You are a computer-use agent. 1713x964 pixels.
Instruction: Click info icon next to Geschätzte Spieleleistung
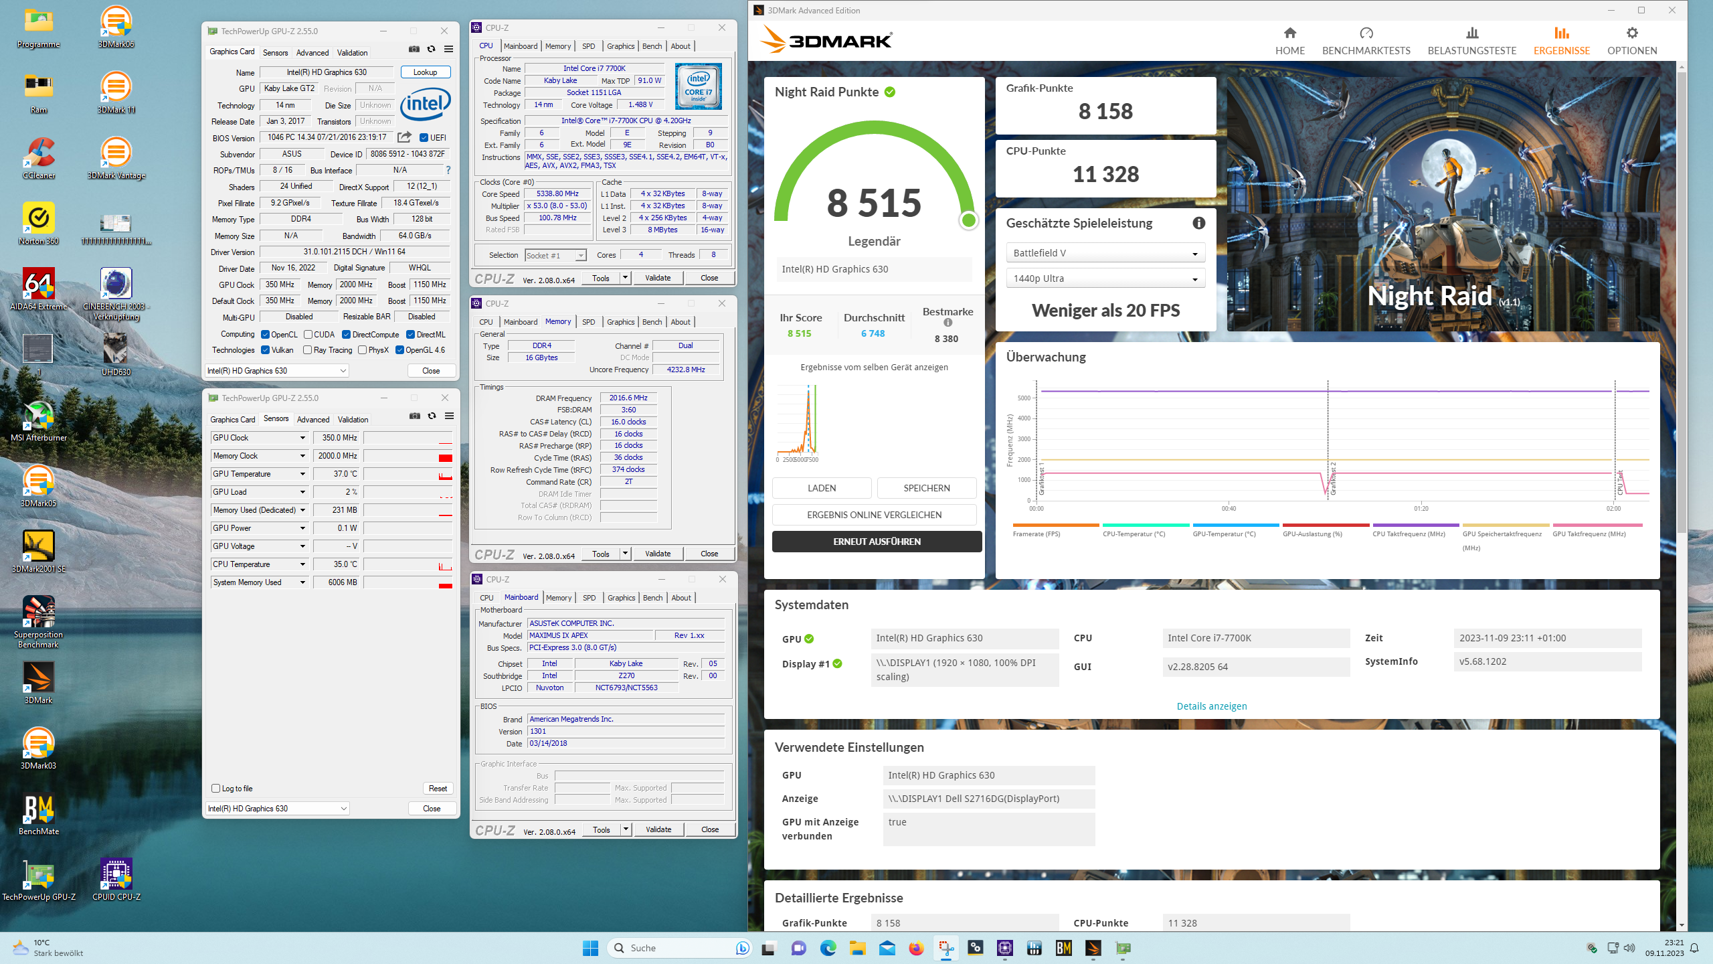[1198, 223]
